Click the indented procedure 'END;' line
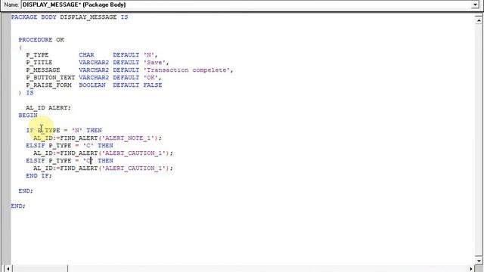This screenshot has height=272, width=484. [x=26, y=191]
